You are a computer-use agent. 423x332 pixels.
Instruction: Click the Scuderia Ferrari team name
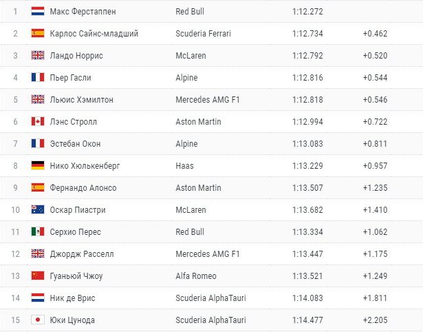203,34
